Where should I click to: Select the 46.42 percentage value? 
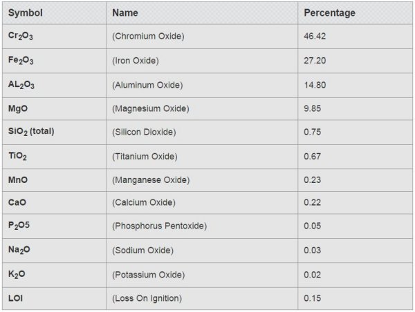coord(315,37)
